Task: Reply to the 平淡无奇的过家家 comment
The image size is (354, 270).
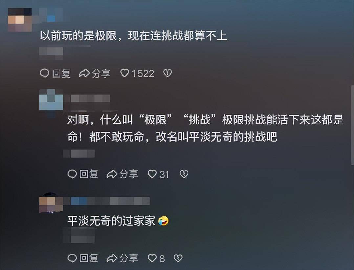Action: pos(83,258)
